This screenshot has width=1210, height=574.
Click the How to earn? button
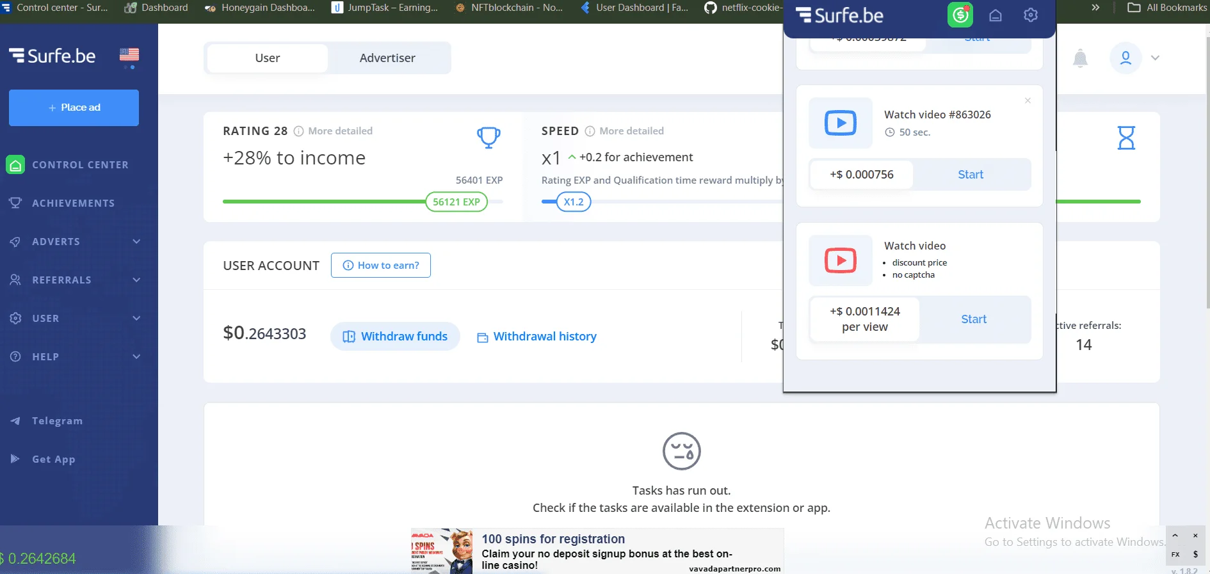pyautogui.click(x=381, y=266)
